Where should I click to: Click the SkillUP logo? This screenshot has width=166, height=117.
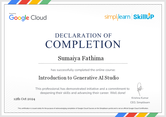point(143,17)
